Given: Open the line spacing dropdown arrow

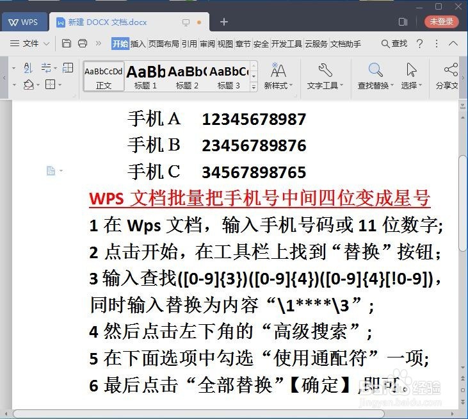Looking at the screenshot, I should [x=56, y=69].
